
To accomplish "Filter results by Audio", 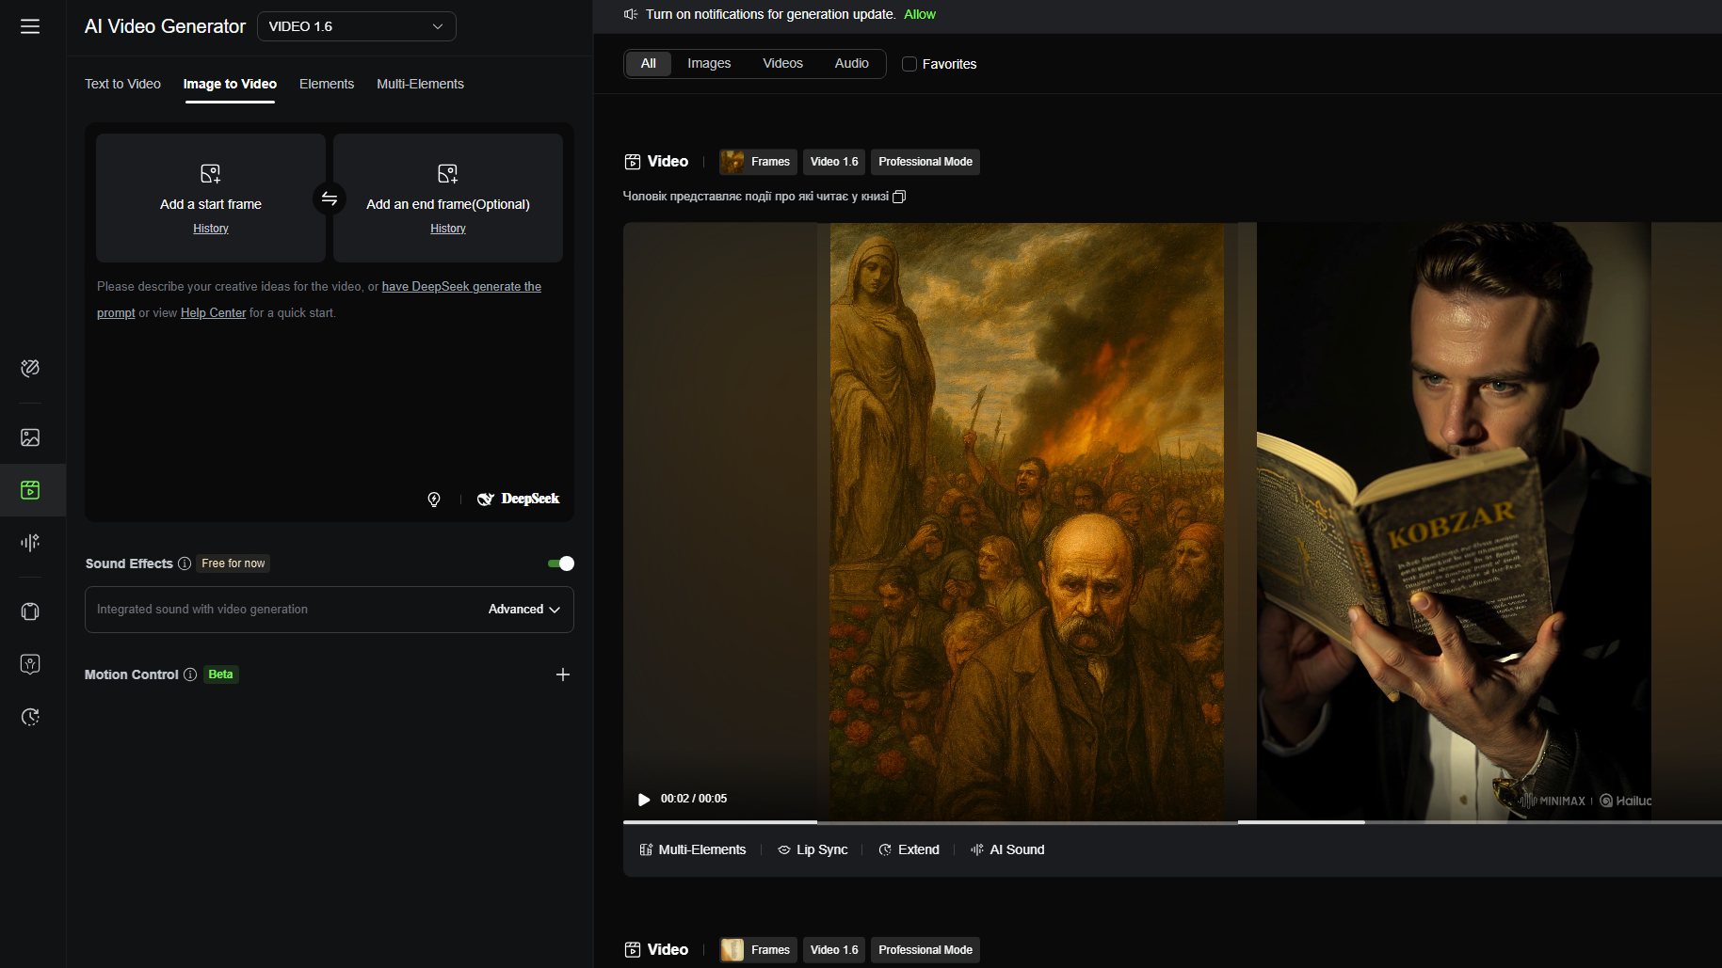I will tap(852, 63).
